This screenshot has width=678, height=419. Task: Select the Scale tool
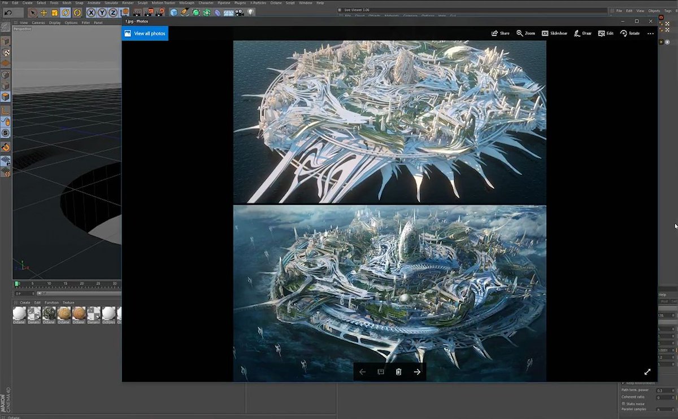pos(54,12)
